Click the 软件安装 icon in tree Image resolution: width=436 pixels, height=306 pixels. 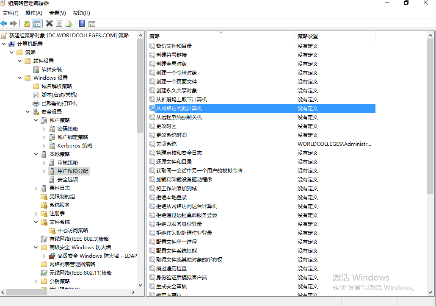tap(36, 70)
